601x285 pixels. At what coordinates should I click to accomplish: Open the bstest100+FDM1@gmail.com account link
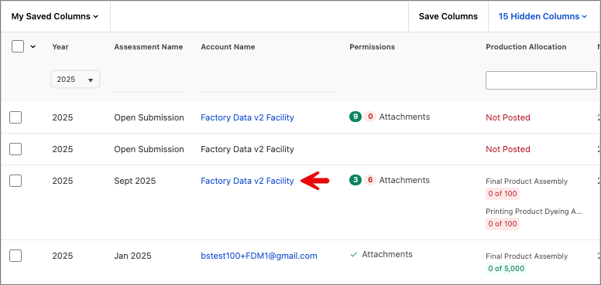point(259,256)
